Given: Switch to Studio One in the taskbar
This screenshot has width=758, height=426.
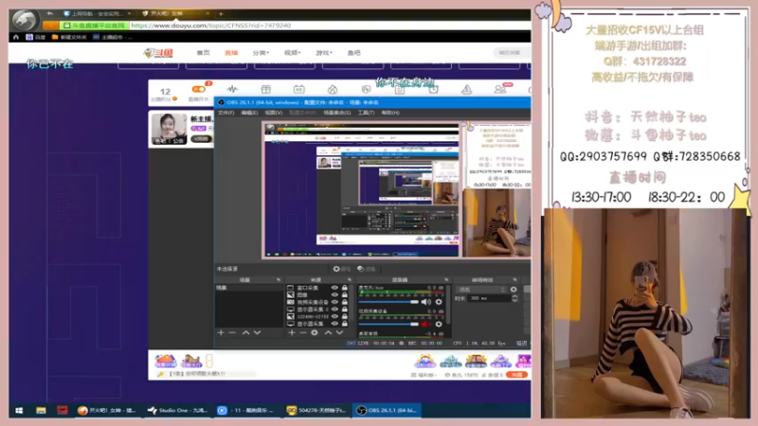Looking at the screenshot, I should (x=178, y=411).
